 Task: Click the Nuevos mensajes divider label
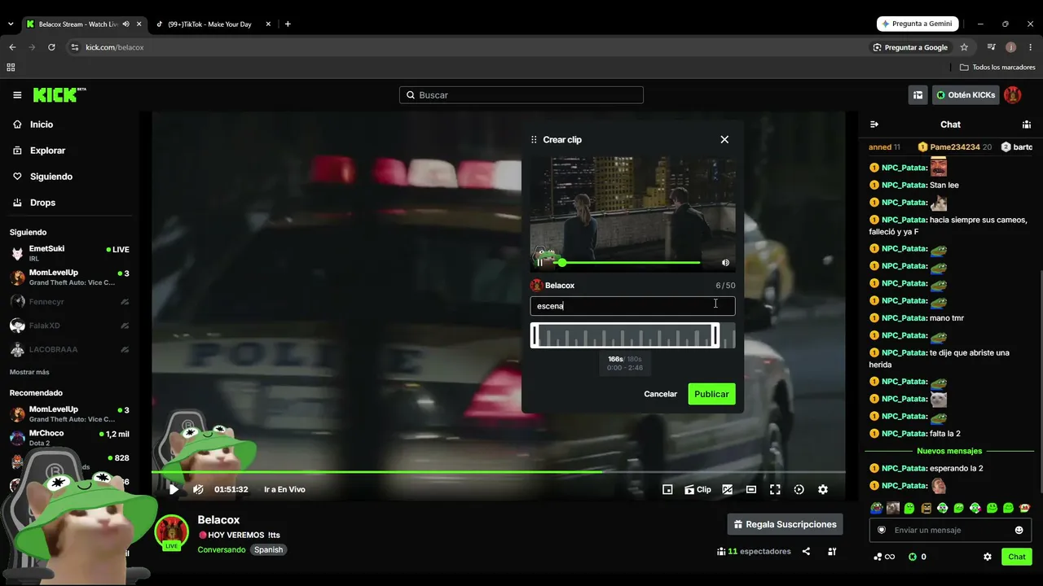pos(949,451)
